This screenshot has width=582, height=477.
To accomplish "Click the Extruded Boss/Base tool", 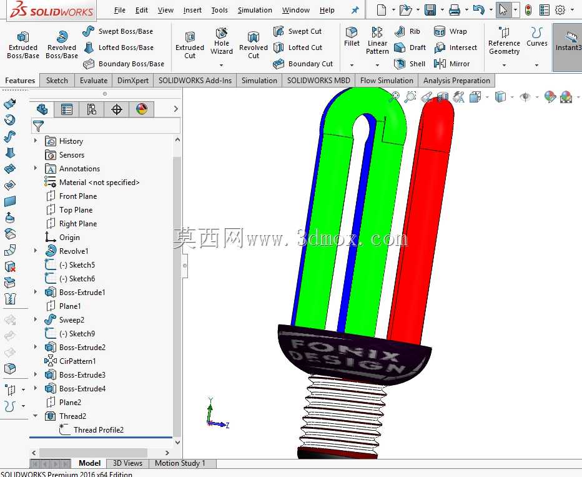I will (23, 45).
